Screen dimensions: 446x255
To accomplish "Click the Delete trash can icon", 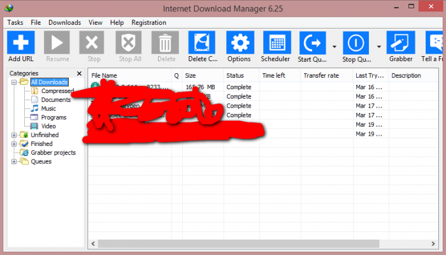I will (x=165, y=43).
